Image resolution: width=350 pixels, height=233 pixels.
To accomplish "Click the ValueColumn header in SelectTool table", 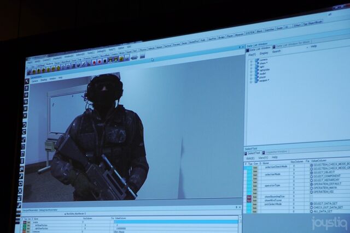I will 319,160.
